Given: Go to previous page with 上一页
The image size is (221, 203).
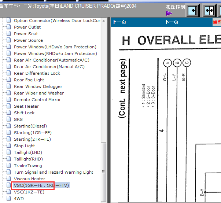Looking at the screenshot, I should click(x=119, y=22).
